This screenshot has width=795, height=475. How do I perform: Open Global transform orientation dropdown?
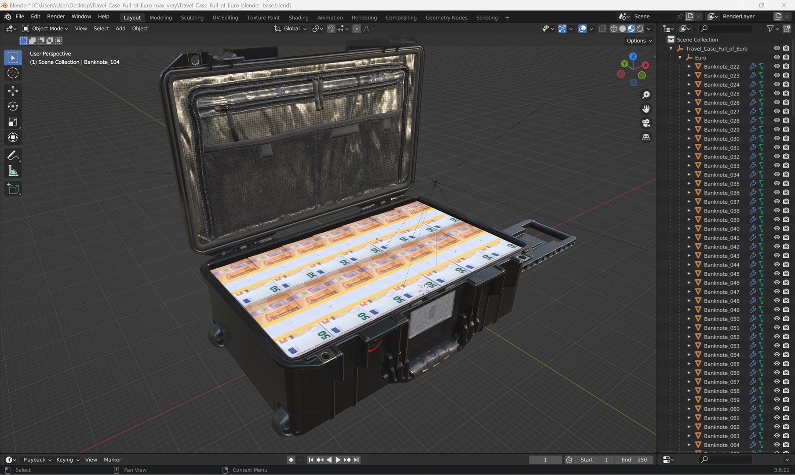[x=291, y=29]
